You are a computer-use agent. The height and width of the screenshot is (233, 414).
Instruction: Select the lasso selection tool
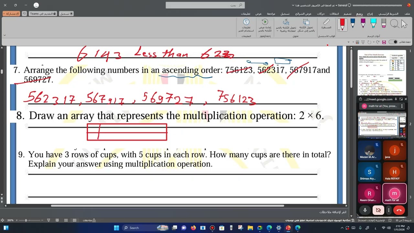(x=394, y=23)
